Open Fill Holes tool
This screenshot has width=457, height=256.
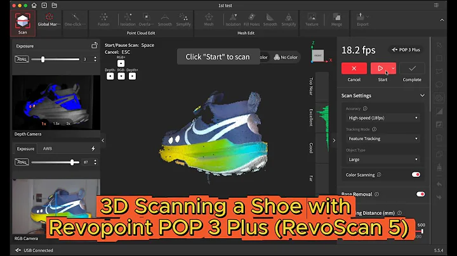coord(251,20)
